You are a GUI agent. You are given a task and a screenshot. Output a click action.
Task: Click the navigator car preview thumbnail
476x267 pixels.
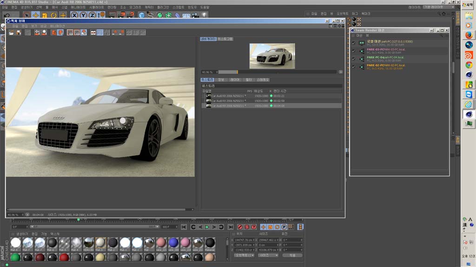pyautogui.click(x=272, y=56)
